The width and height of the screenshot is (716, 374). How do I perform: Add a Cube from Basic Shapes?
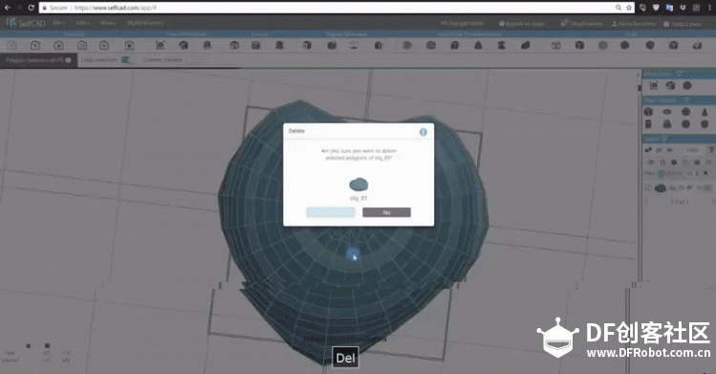(648, 112)
